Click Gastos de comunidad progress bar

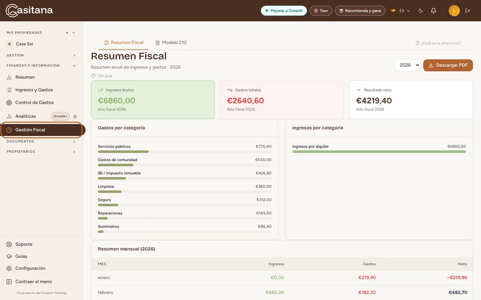pyautogui.click(x=185, y=165)
